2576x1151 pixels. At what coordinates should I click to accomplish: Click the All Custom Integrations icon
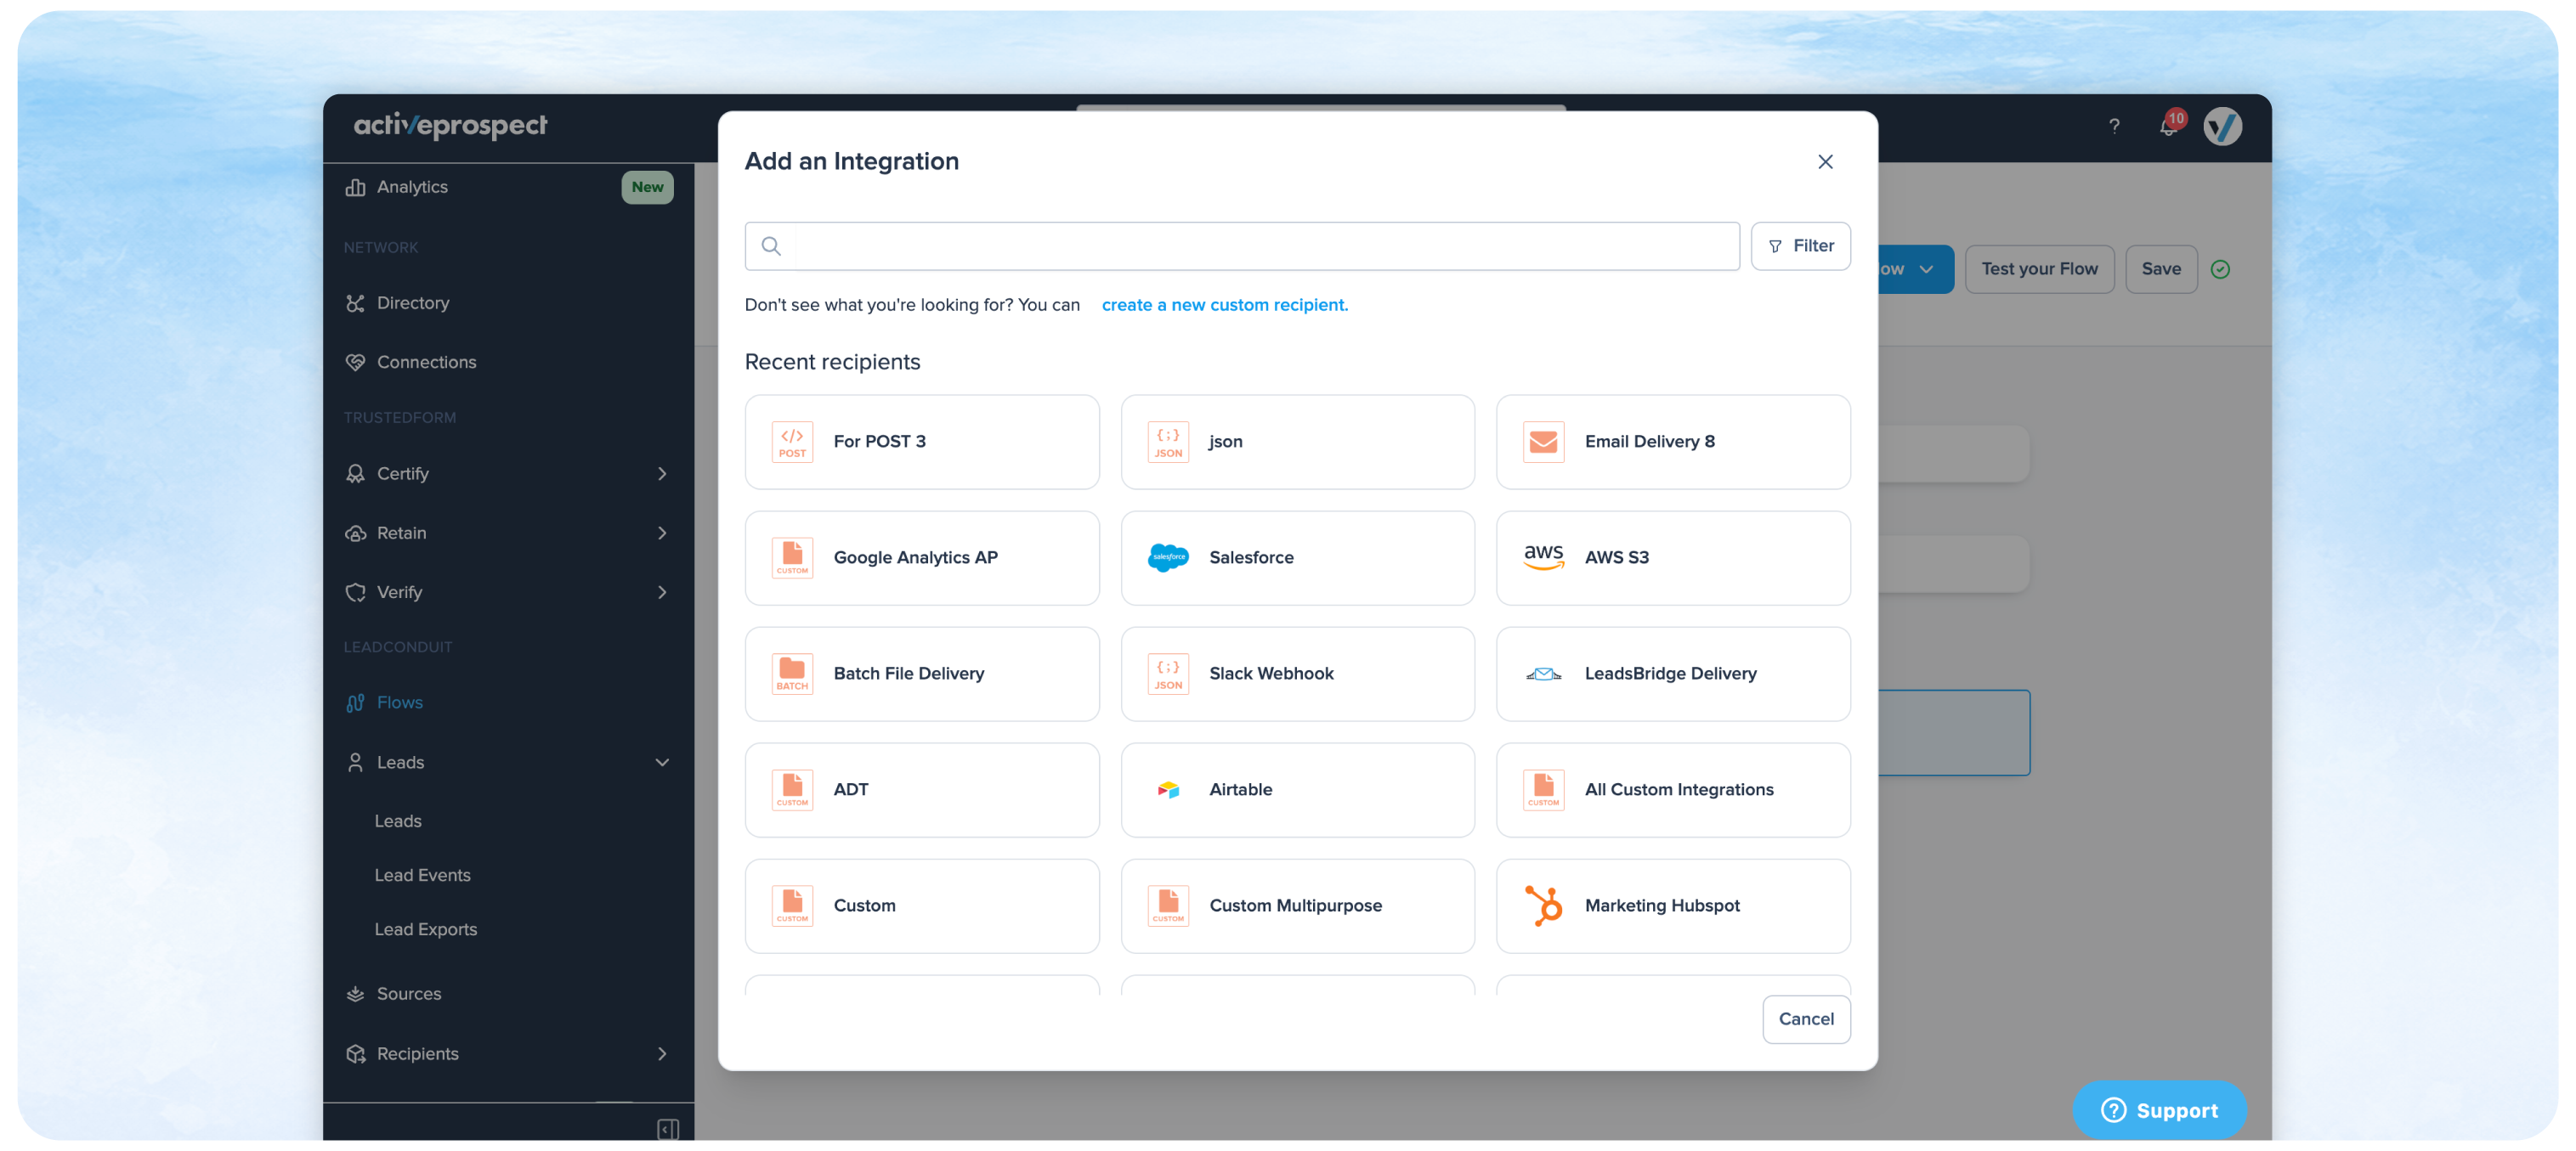(1543, 789)
